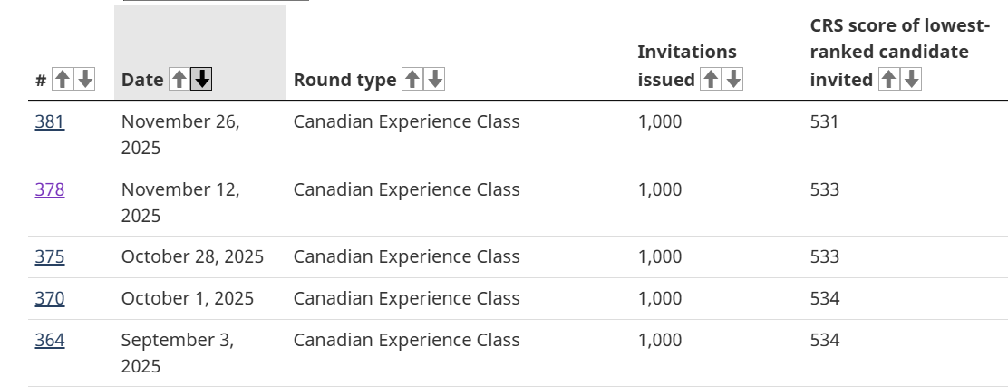The width and height of the screenshot is (1008, 387).
Task: Open round 375 link
Action: tap(50, 256)
